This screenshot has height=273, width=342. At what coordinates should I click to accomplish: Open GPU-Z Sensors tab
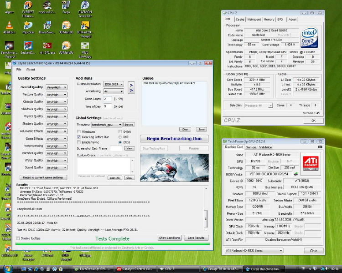click(251, 147)
